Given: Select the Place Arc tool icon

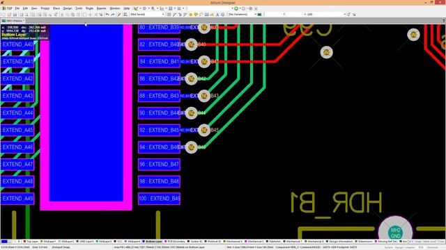Looking at the screenshot, I should click(201, 14).
